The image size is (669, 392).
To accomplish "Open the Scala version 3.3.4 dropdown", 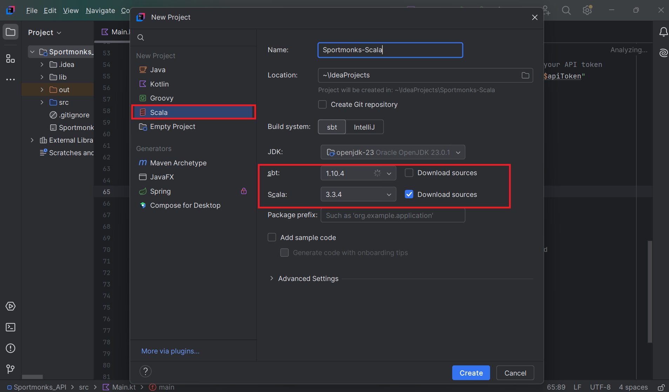I will (358, 194).
